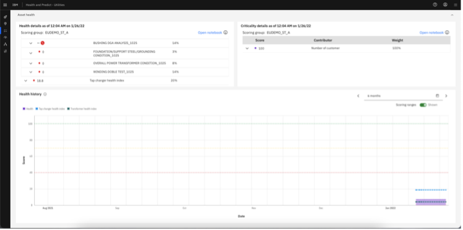This screenshot has width=463, height=230.
Task: Click the blue Tap changer data line
Action: [x=431, y=190]
